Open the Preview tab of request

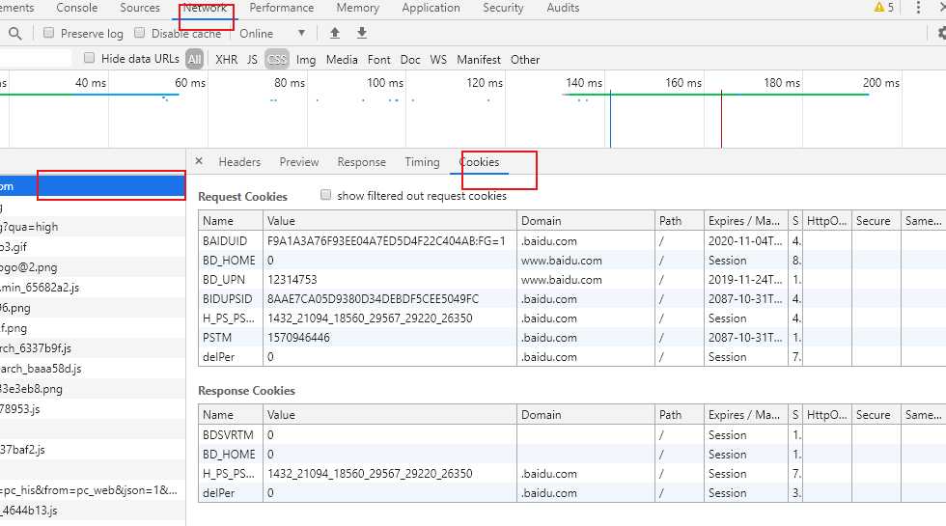(298, 162)
